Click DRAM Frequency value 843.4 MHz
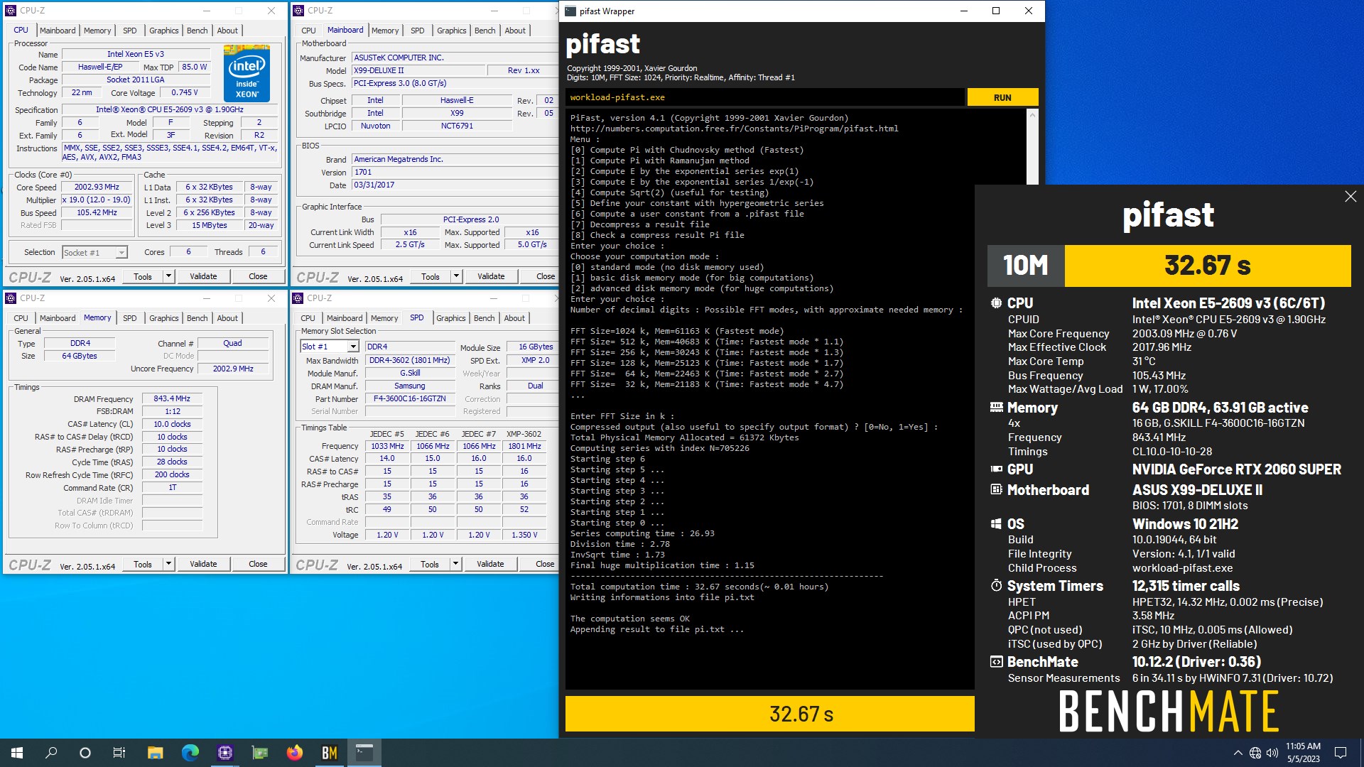1364x767 pixels. [172, 399]
